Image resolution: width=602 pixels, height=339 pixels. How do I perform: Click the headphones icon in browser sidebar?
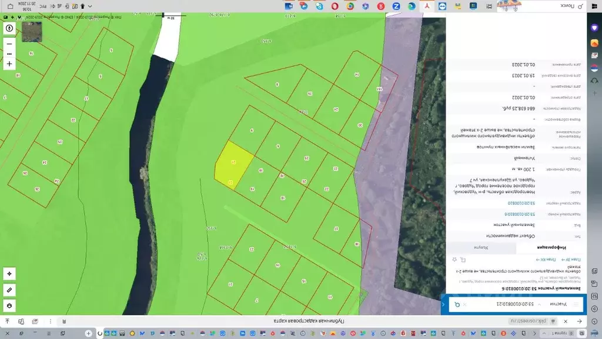pos(594,81)
